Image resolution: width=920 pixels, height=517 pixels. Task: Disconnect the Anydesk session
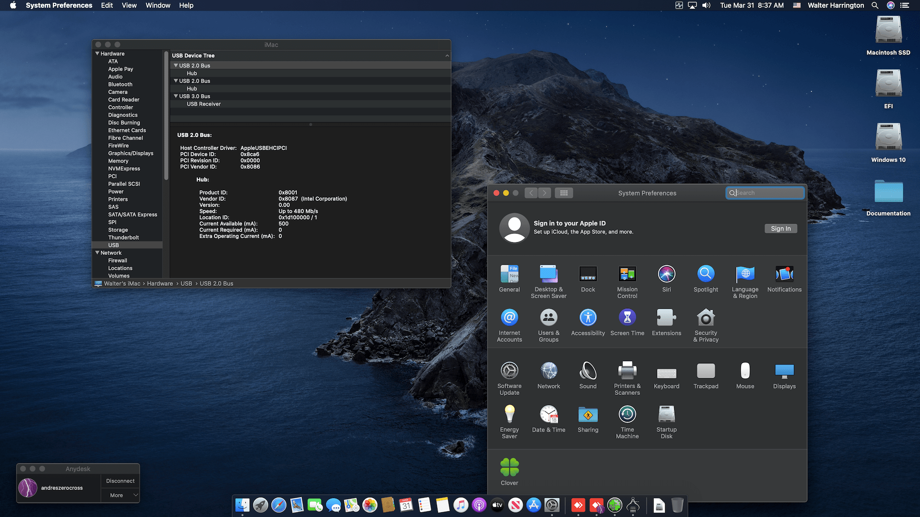120,481
